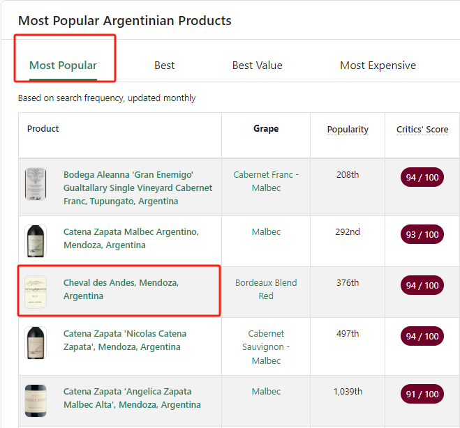Image resolution: width=460 pixels, height=428 pixels.
Task: Click the Catena Zapata Malbec Argentino bottle image
Action: (36, 240)
